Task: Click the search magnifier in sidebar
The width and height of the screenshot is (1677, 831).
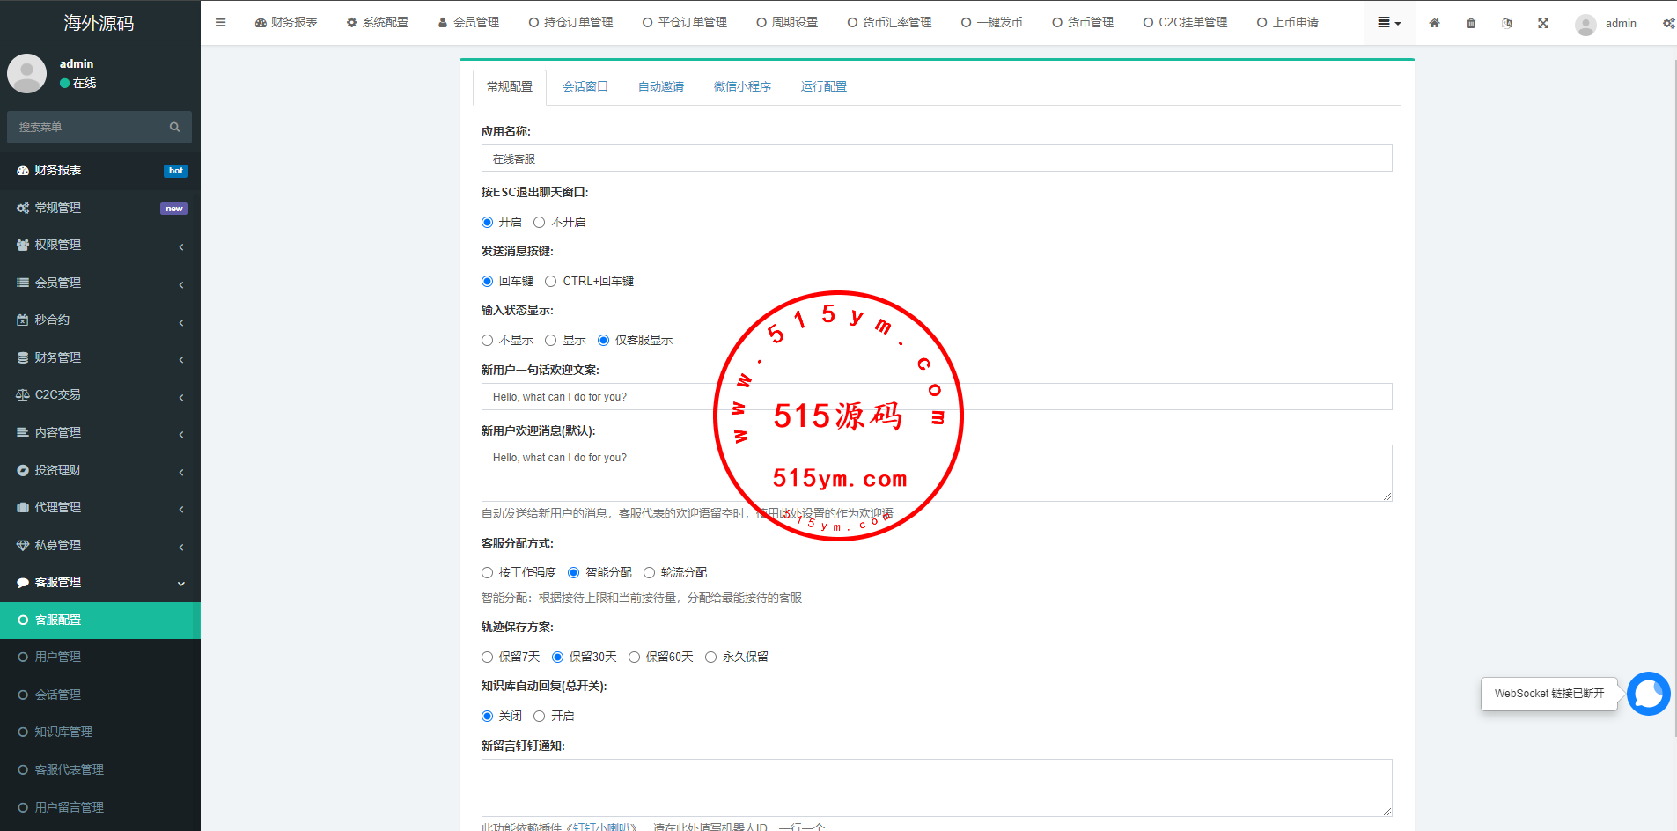Action: point(174,128)
